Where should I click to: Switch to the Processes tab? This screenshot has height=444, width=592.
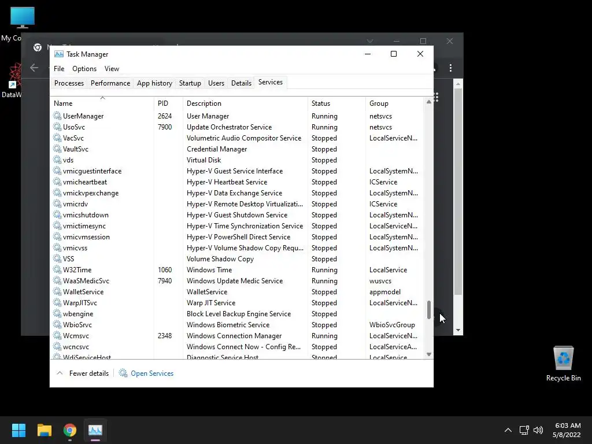[x=69, y=83]
